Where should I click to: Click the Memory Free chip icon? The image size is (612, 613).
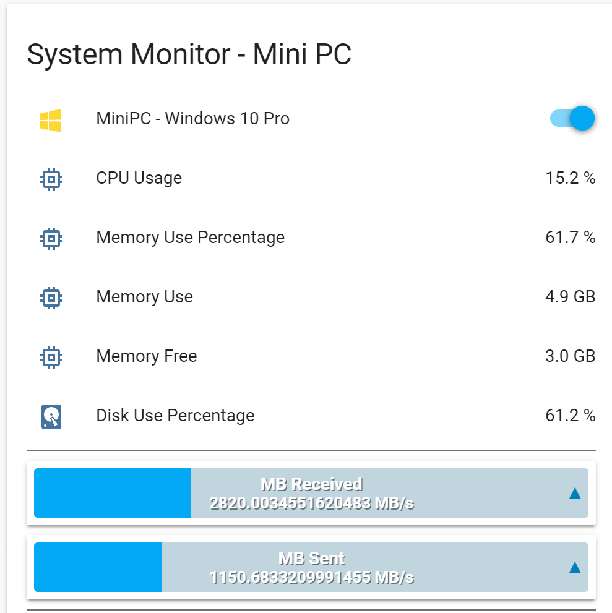(51, 357)
